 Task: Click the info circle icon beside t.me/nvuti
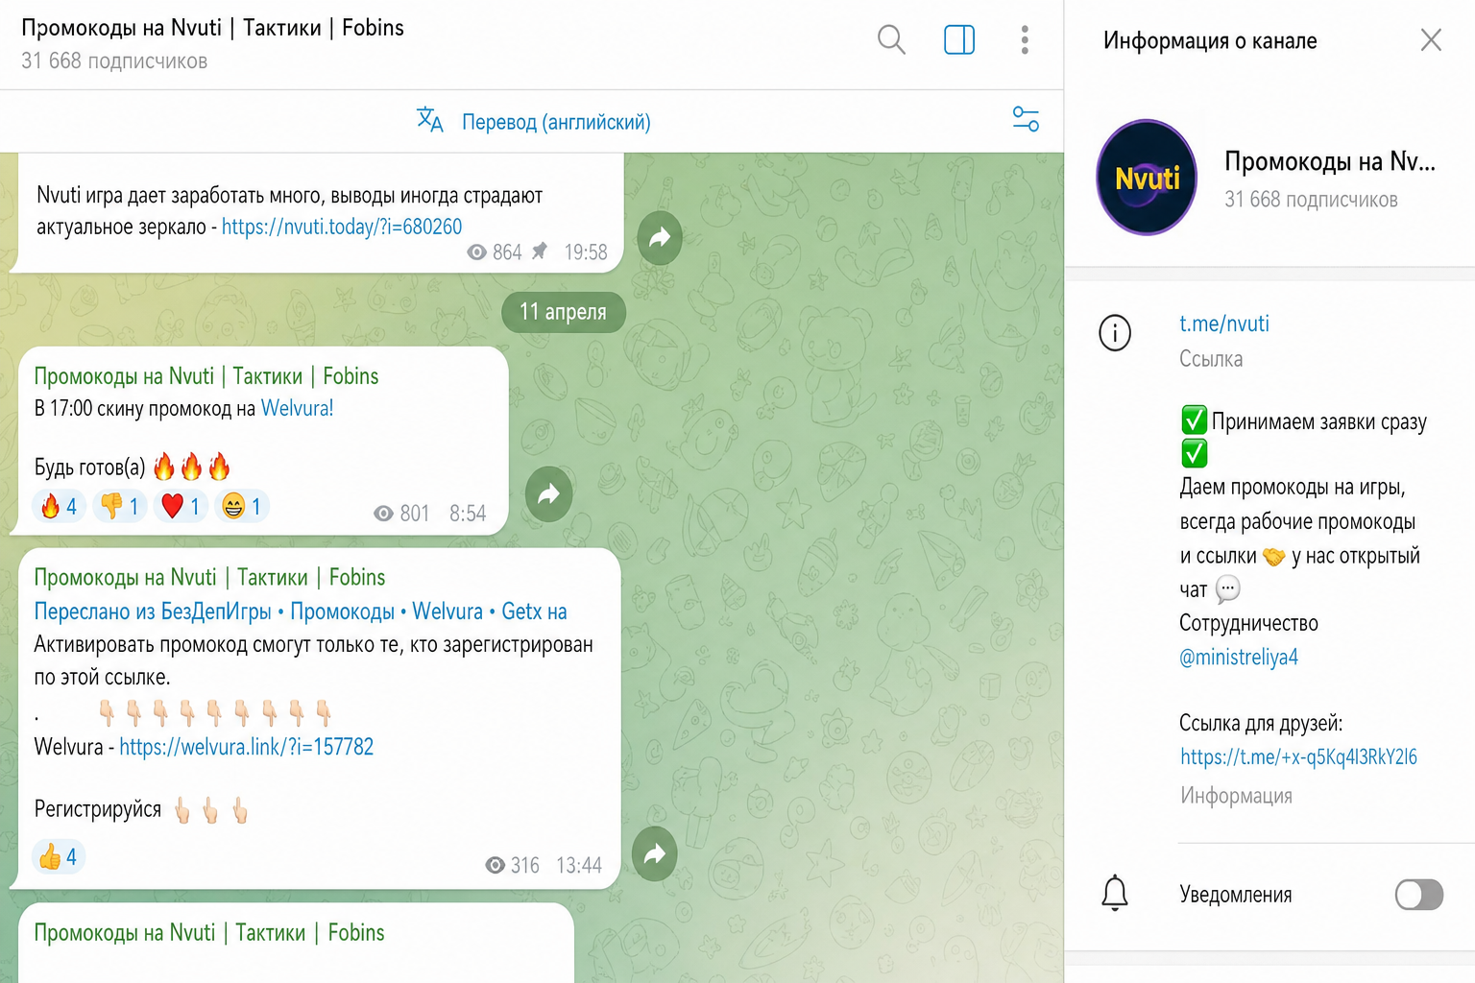1115,333
